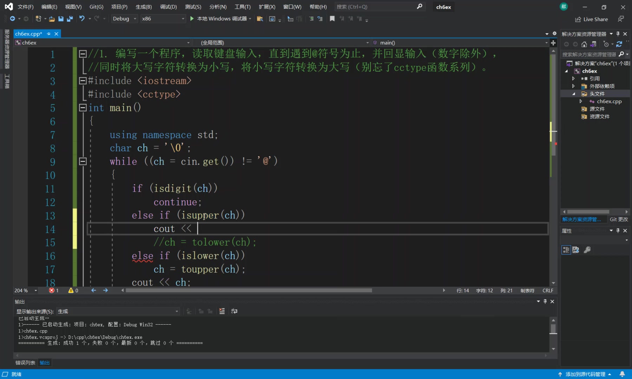This screenshot has width=632, height=379.
Task: Click the pending changes filter clock icon
Action: click(606, 44)
